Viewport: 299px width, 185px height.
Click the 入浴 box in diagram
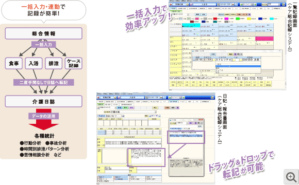(34, 63)
